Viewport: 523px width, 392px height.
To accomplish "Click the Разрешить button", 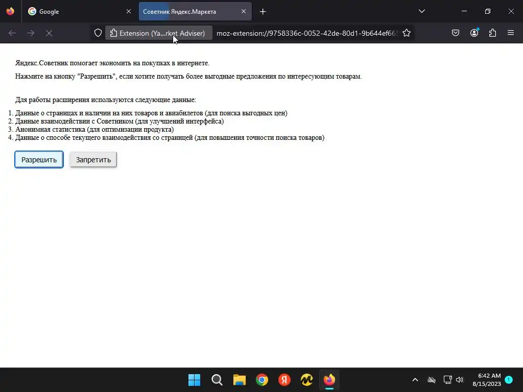I will point(39,160).
